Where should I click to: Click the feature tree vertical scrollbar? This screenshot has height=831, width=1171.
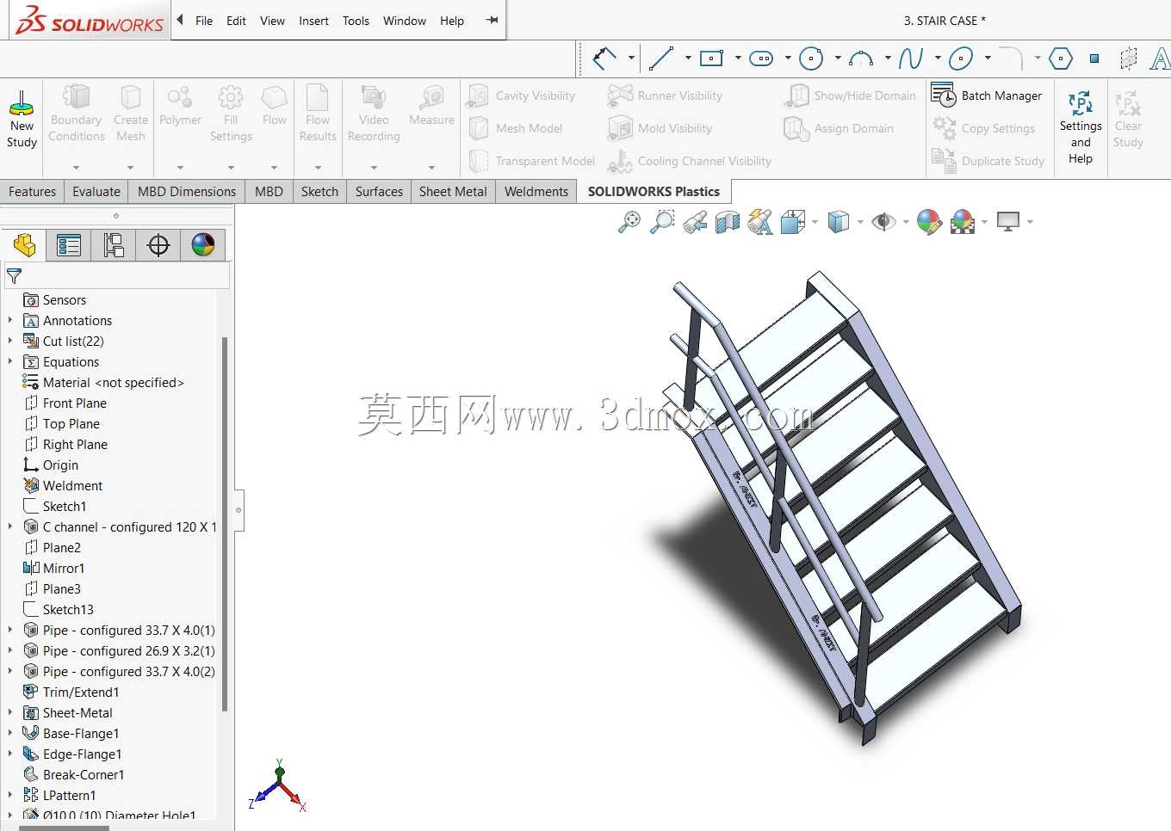pyautogui.click(x=225, y=525)
